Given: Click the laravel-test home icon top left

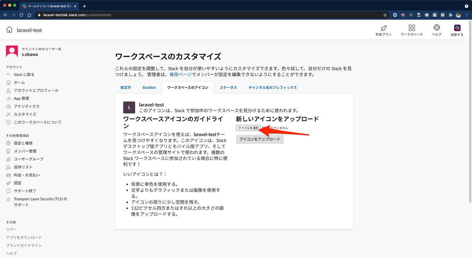Looking at the screenshot, I should pyautogui.click(x=9, y=30).
